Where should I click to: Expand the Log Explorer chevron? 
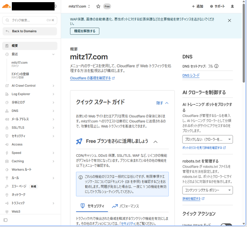pos(53,94)
